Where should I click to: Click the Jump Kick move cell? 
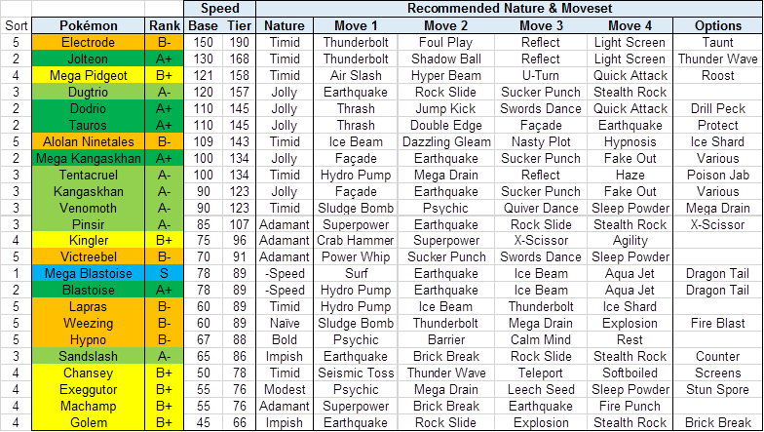[x=446, y=109]
